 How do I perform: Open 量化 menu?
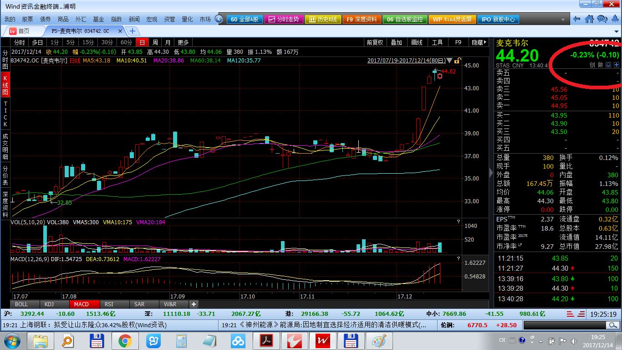(187, 19)
